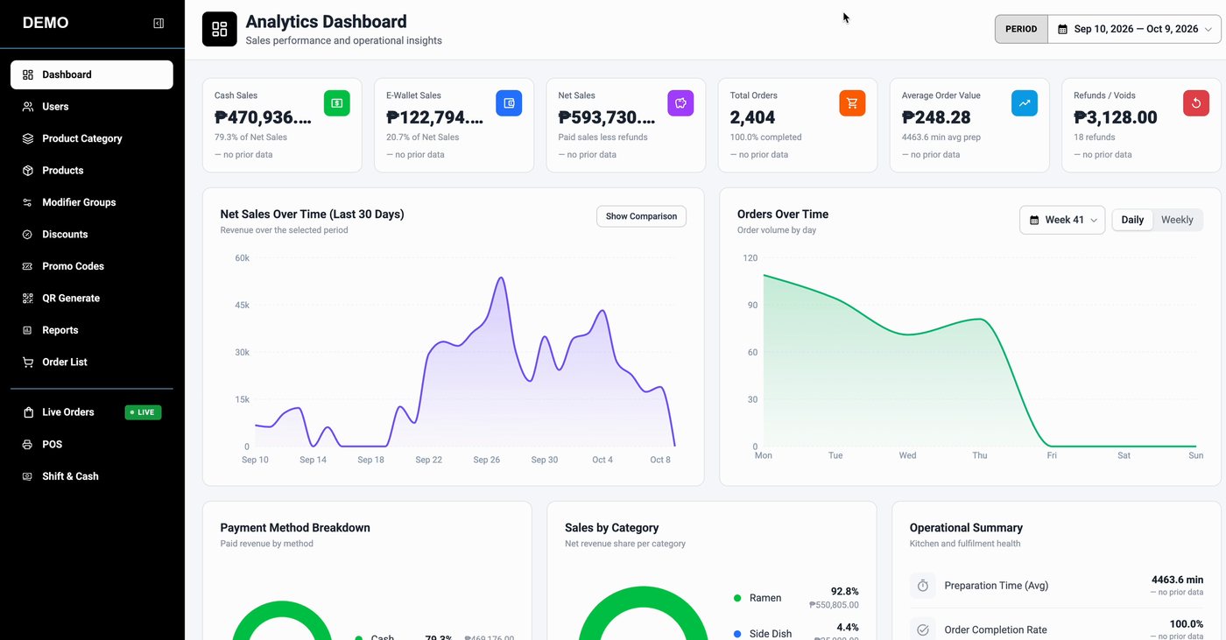Click the calendar icon in the date range picker
1226x640 pixels.
click(x=1063, y=29)
